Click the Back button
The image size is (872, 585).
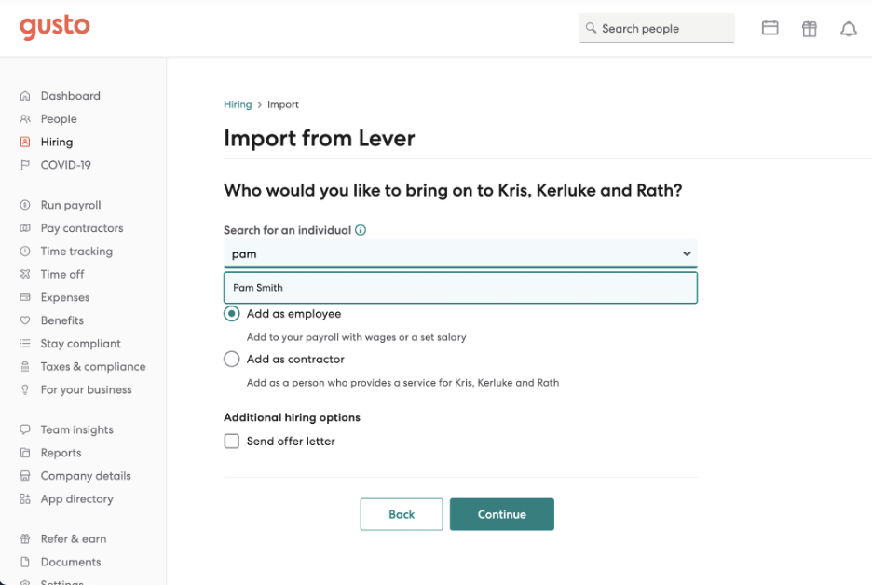(402, 514)
